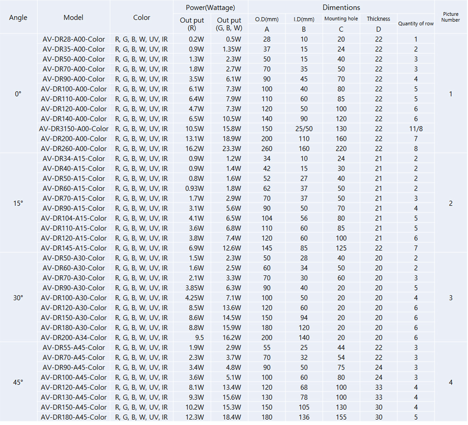The height and width of the screenshot is (425, 468).
Task: Click the 260 outer diameter value
Action: pyautogui.click(x=267, y=149)
